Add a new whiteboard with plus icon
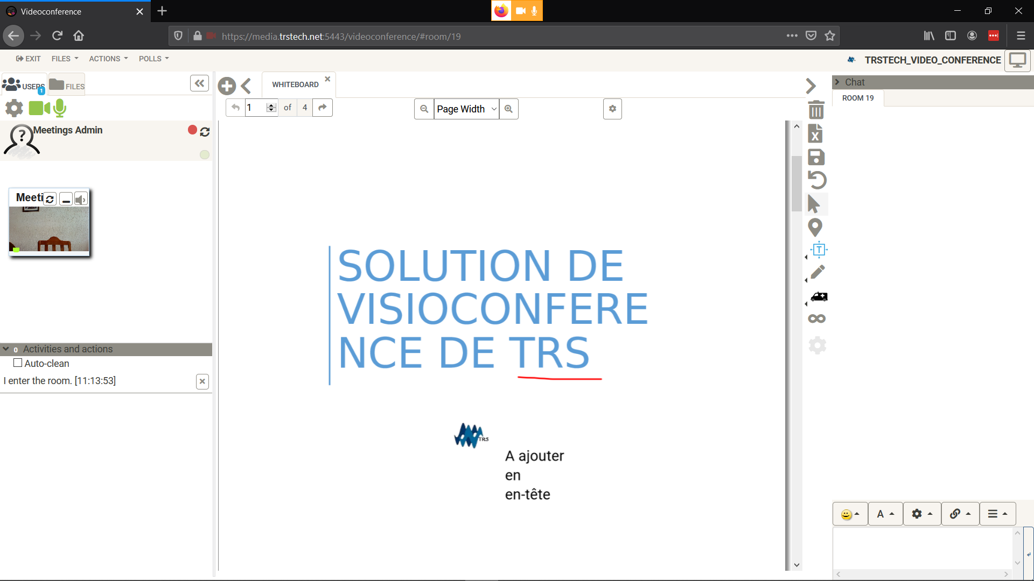1034x581 pixels. [x=227, y=86]
